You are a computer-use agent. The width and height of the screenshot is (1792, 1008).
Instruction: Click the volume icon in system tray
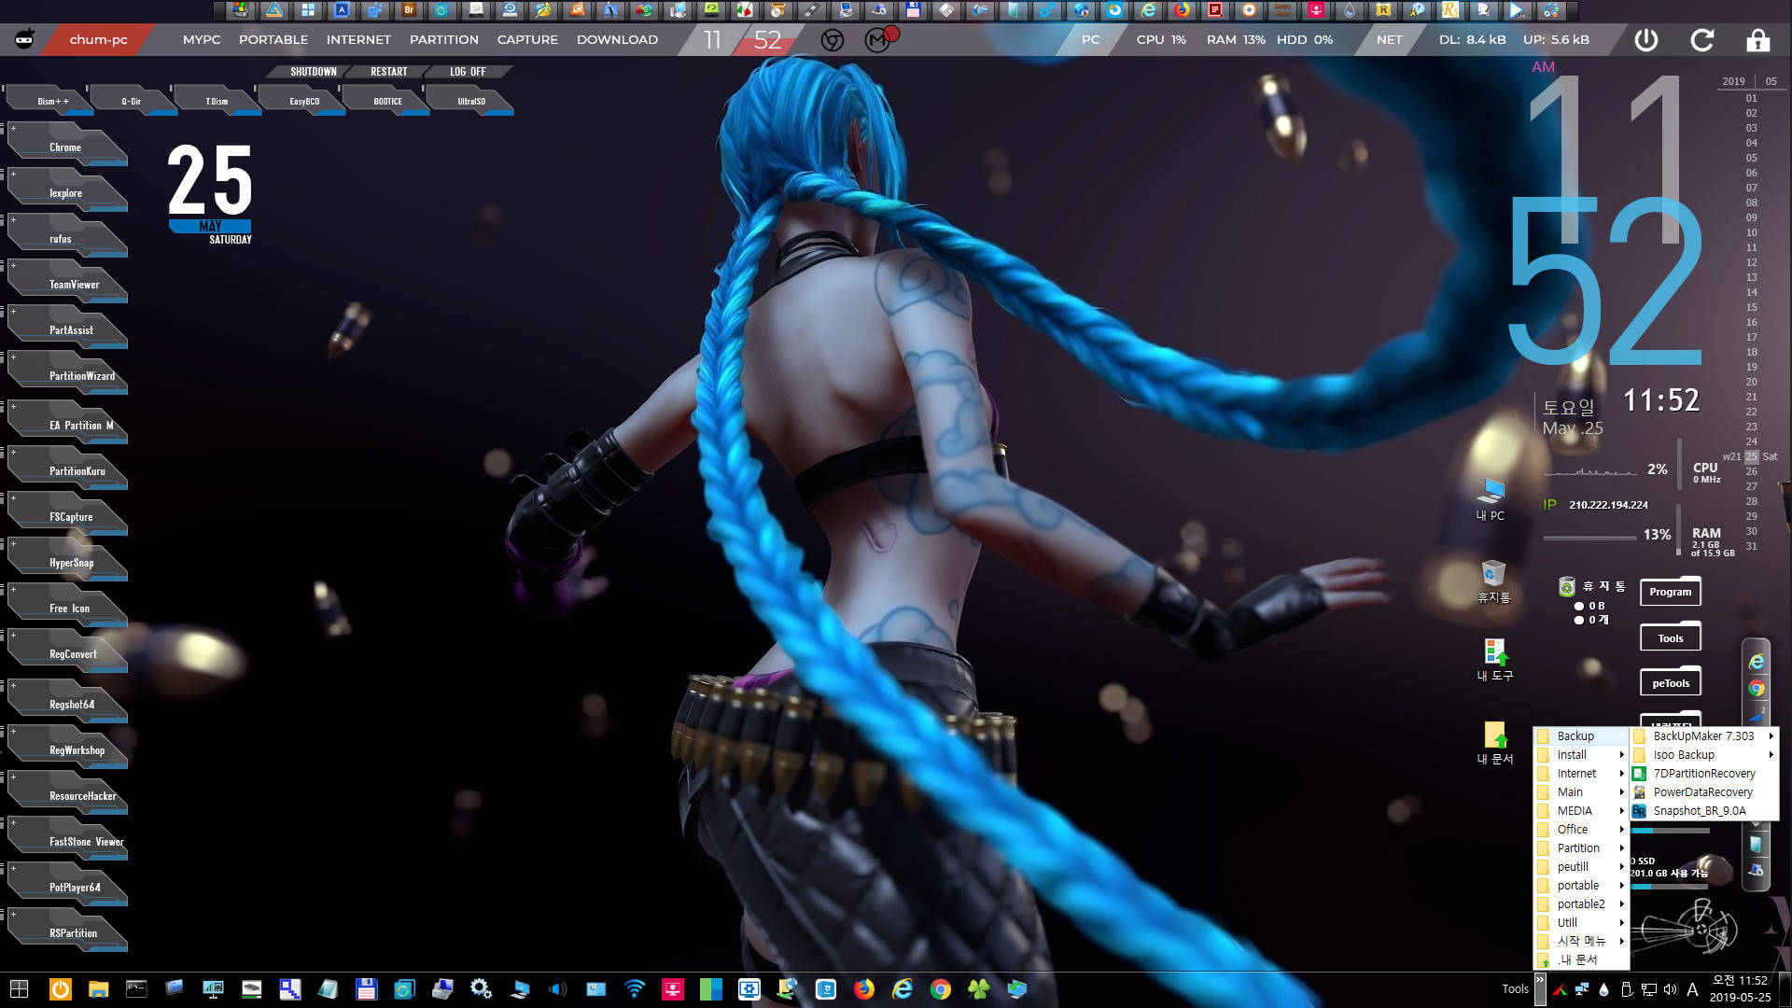(1670, 989)
